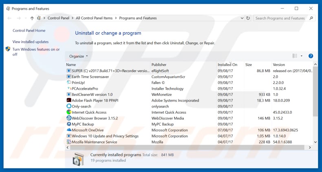Click the Windows features shield icon
This screenshot has width=322, height=172.
tap(8, 49)
